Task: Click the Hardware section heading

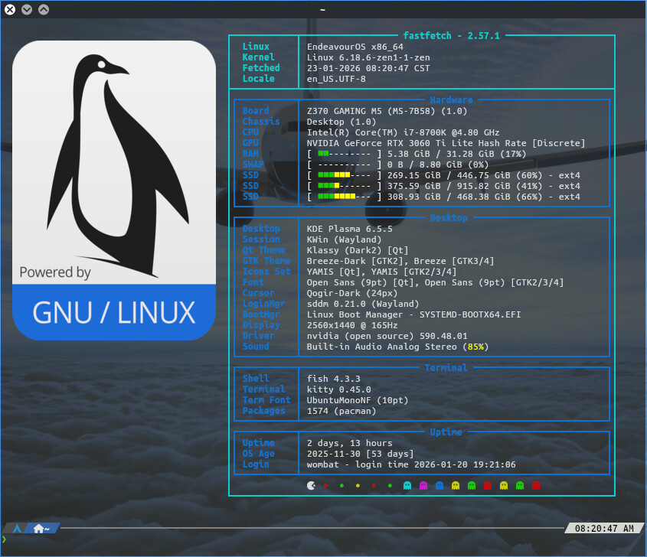Action: (x=451, y=100)
